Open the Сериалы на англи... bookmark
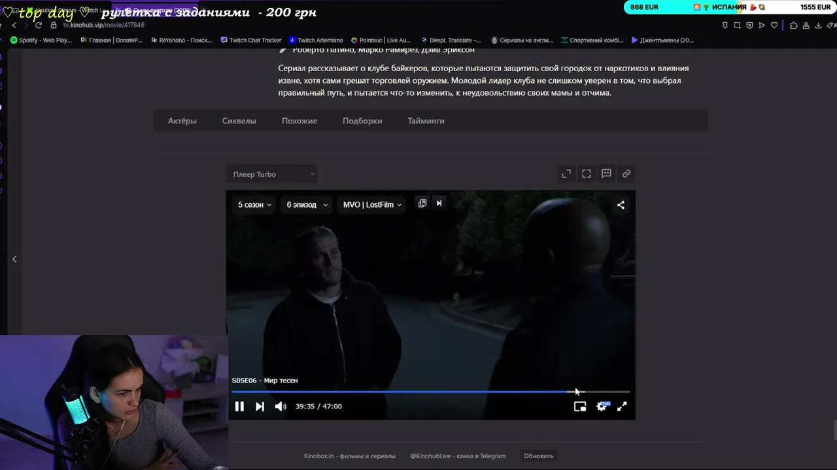 tap(521, 40)
